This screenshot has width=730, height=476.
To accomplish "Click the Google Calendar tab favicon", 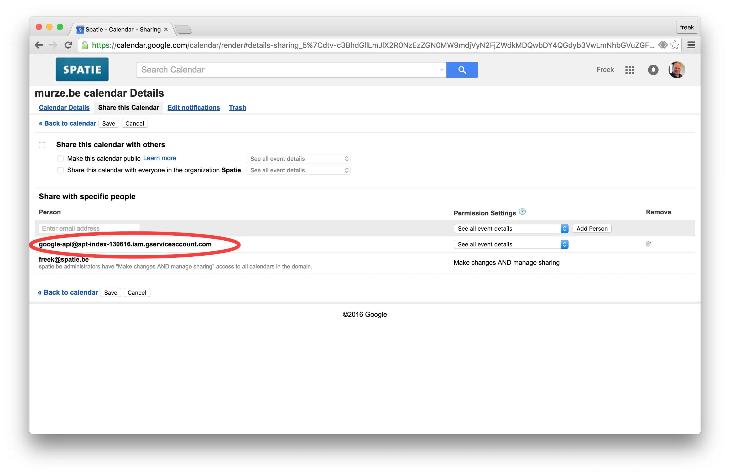I will (x=80, y=29).
